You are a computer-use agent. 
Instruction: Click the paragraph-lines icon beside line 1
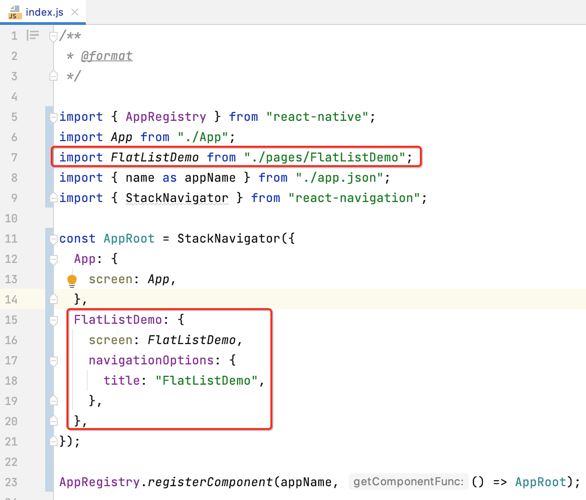point(33,36)
